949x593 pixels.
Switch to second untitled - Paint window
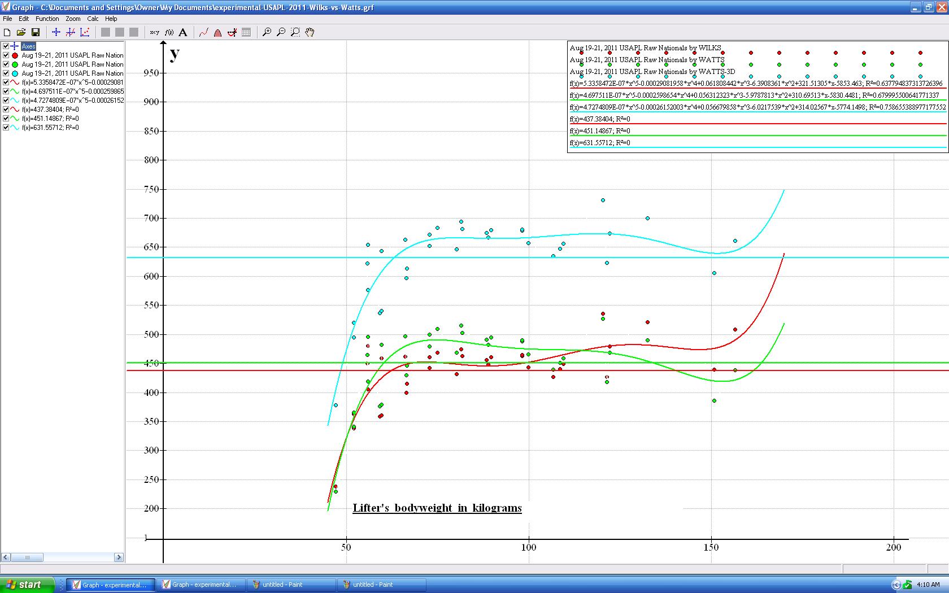tap(382, 585)
